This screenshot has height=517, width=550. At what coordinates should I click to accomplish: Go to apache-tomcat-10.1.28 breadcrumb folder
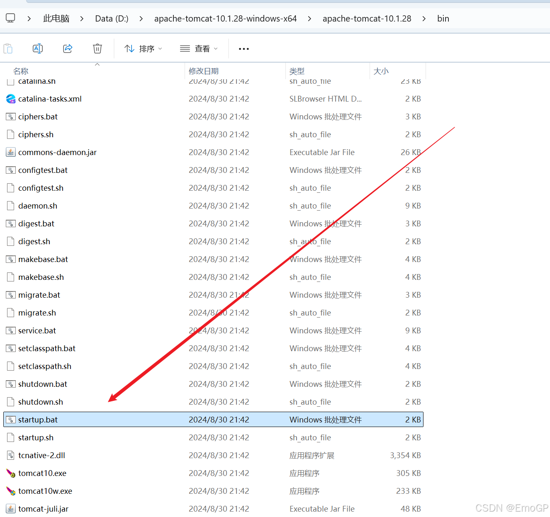367,19
